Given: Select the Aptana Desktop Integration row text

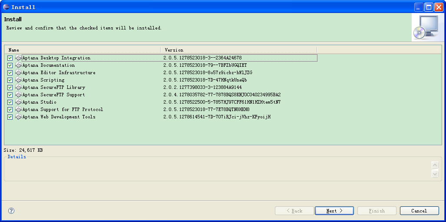Looking at the screenshot, I should (x=56, y=58).
